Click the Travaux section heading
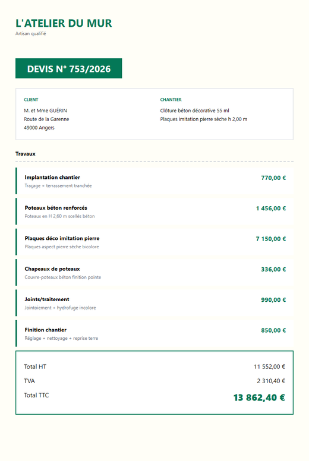The image size is (309, 461). tap(26, 154)
